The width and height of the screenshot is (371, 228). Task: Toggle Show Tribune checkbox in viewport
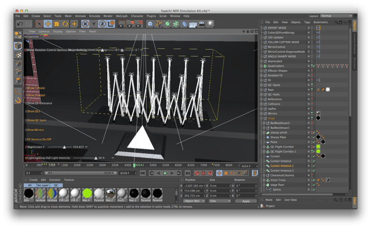(x=26, y=88)
